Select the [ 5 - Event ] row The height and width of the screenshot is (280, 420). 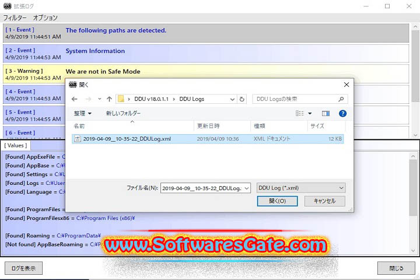[x=34, y=115]
